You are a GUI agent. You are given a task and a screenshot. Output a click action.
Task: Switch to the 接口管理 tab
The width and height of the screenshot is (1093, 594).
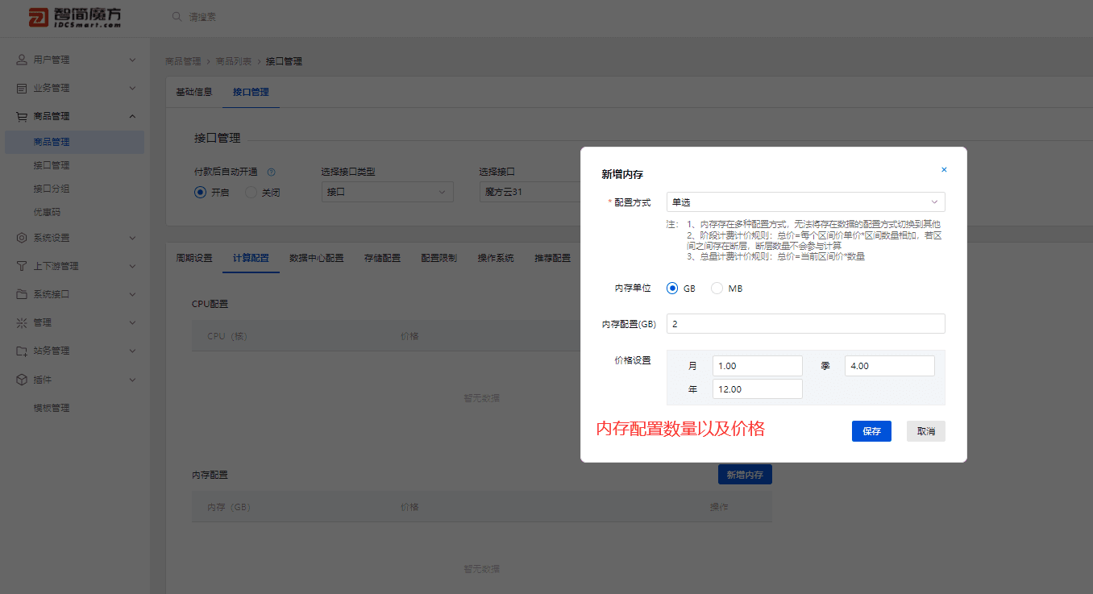(x=251, y=92)
